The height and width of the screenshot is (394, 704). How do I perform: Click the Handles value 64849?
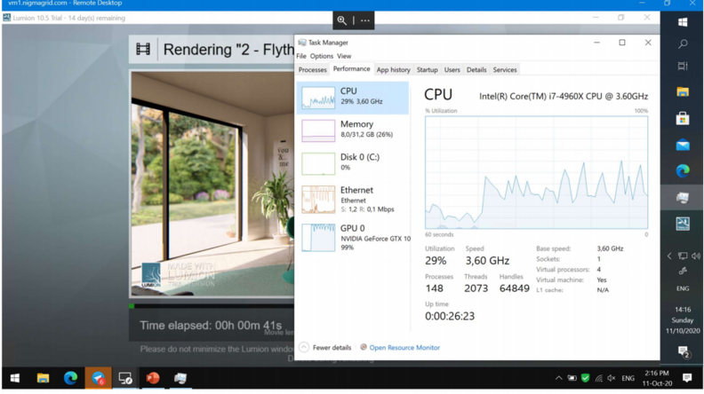coord(514,288)
